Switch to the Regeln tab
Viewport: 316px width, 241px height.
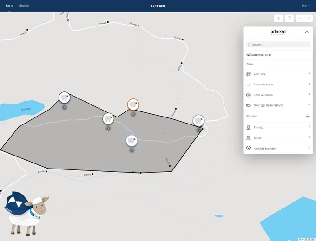(x=24, y=6)
